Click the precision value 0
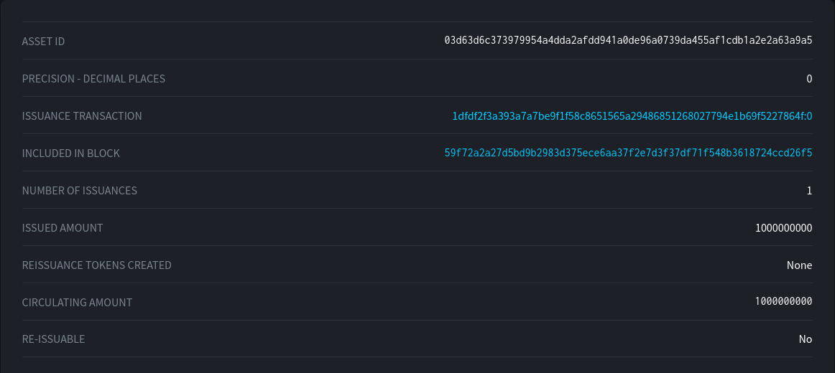 click(x=809, y=79)
